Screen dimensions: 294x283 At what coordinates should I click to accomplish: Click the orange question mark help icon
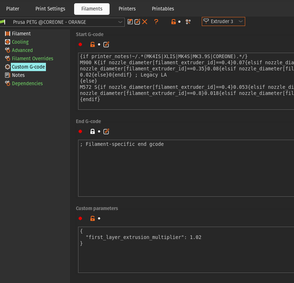point(156,22)
